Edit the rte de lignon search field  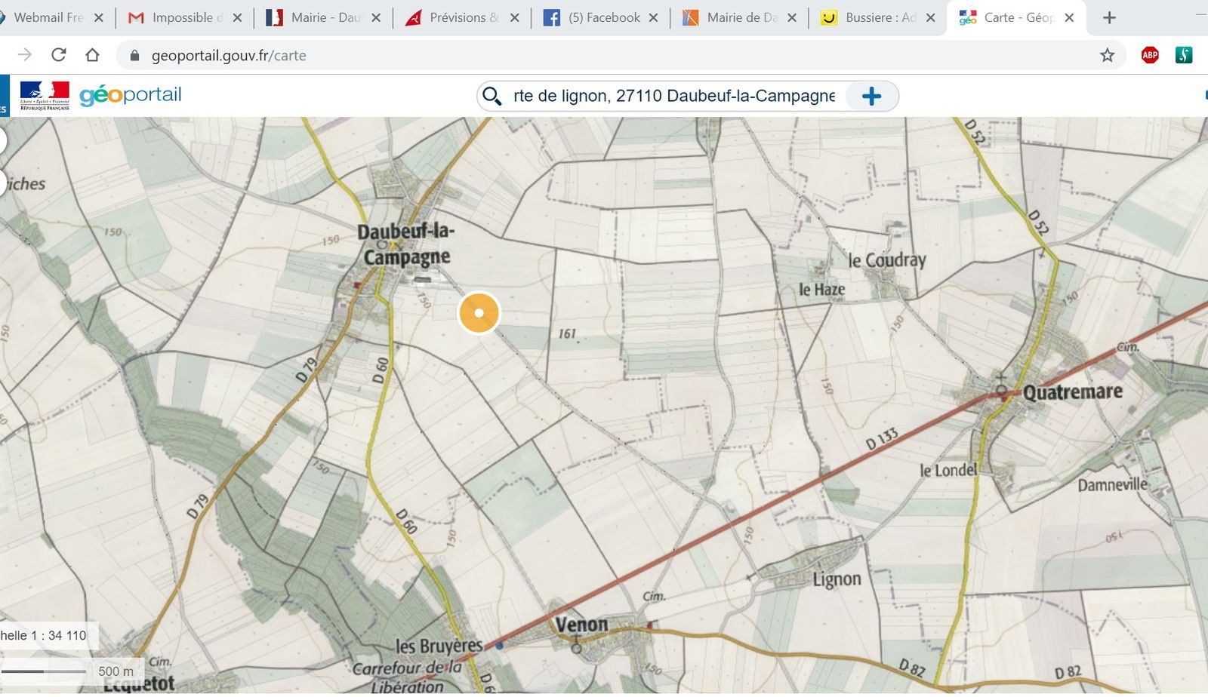coord(673,96)
